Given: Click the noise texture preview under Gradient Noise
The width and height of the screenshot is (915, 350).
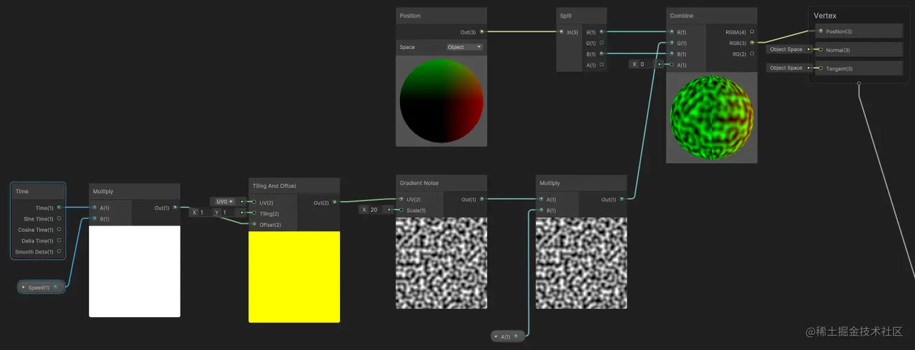Looking at the screenshot, I should pyautogui.click(x=441, y=263).
